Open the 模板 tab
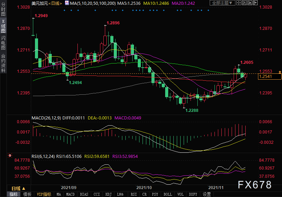The height and width of the screenshot is (197, 282). coord(27,194)
